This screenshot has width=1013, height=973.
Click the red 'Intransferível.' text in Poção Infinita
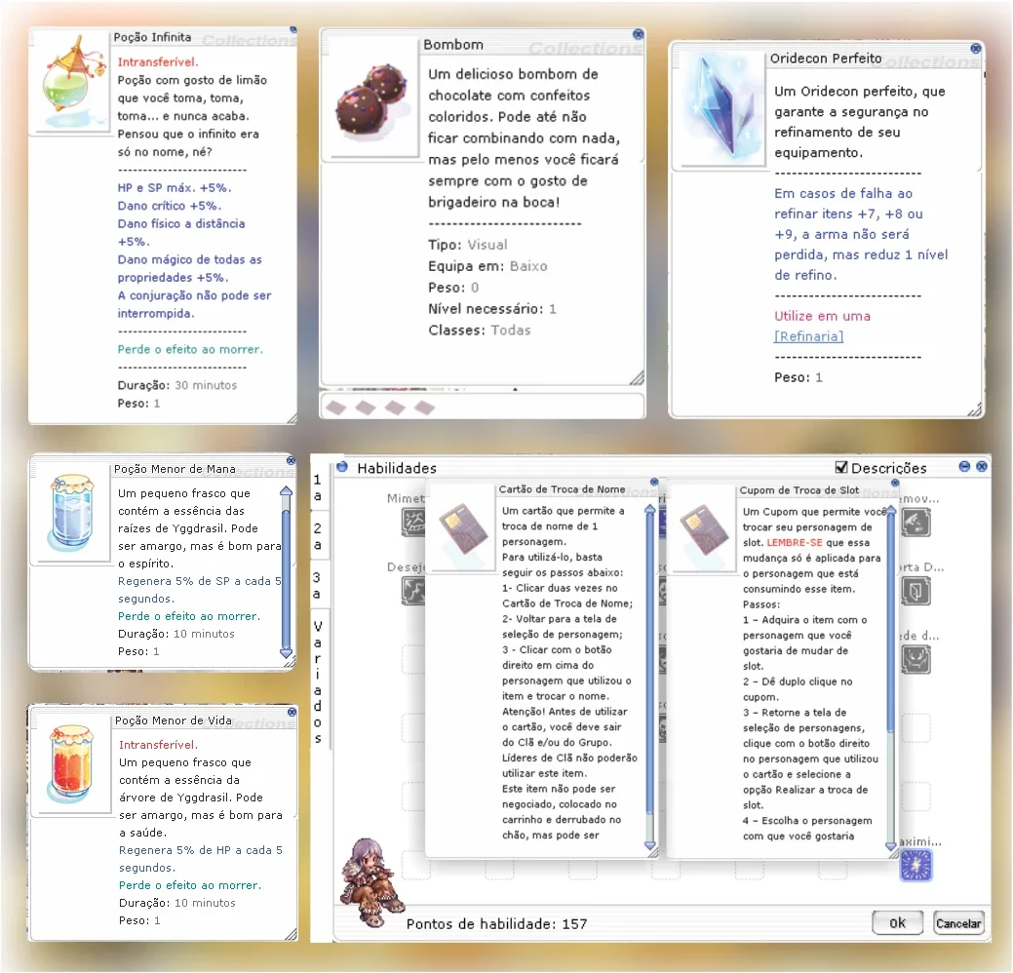click(x=158, y=62)
